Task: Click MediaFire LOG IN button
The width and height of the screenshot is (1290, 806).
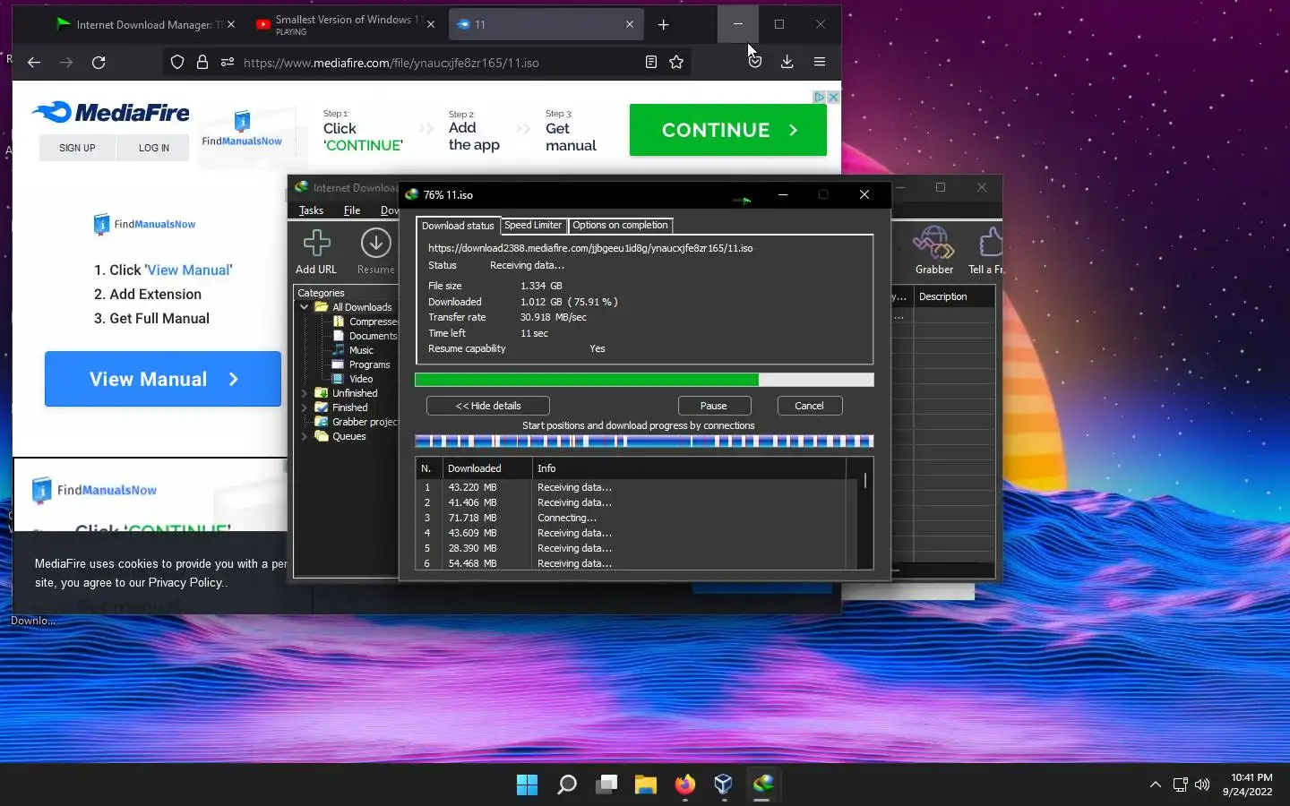Action: 153,148
